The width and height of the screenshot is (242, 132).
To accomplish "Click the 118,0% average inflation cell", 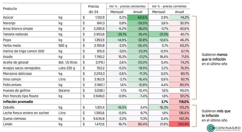I will pos(180,102).
